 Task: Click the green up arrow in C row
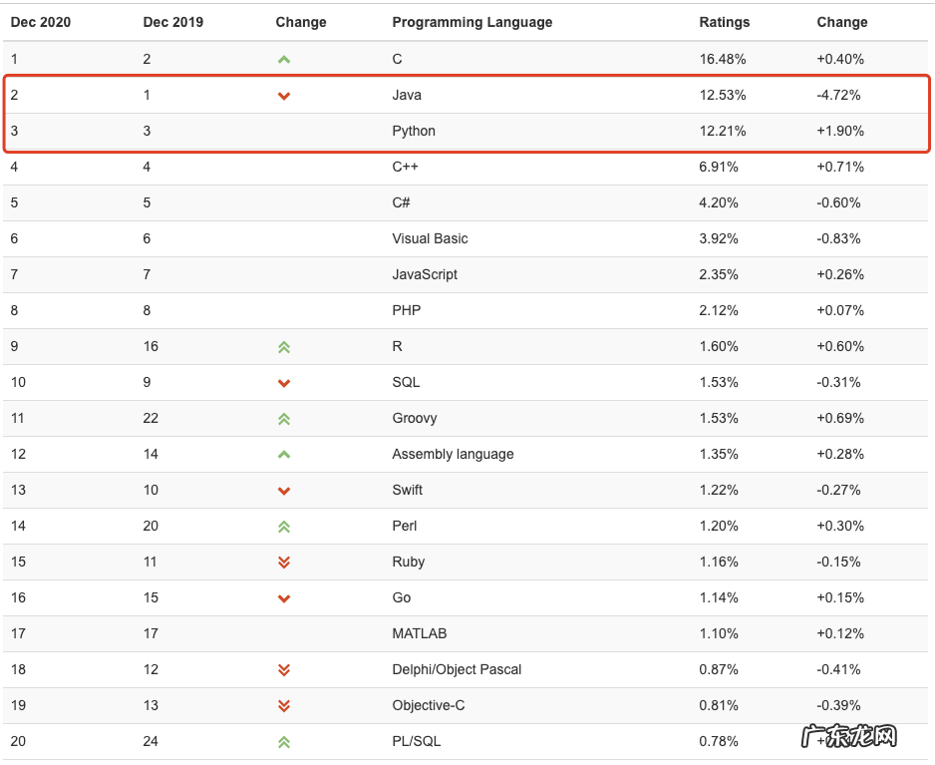(x=284, y=60)
